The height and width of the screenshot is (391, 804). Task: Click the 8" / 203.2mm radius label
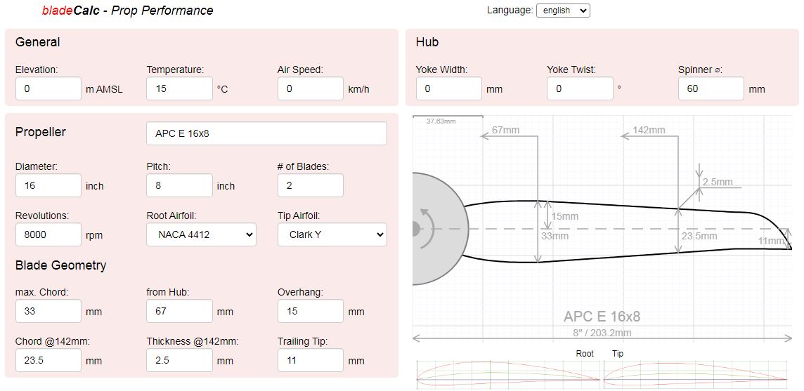point(602,333)
